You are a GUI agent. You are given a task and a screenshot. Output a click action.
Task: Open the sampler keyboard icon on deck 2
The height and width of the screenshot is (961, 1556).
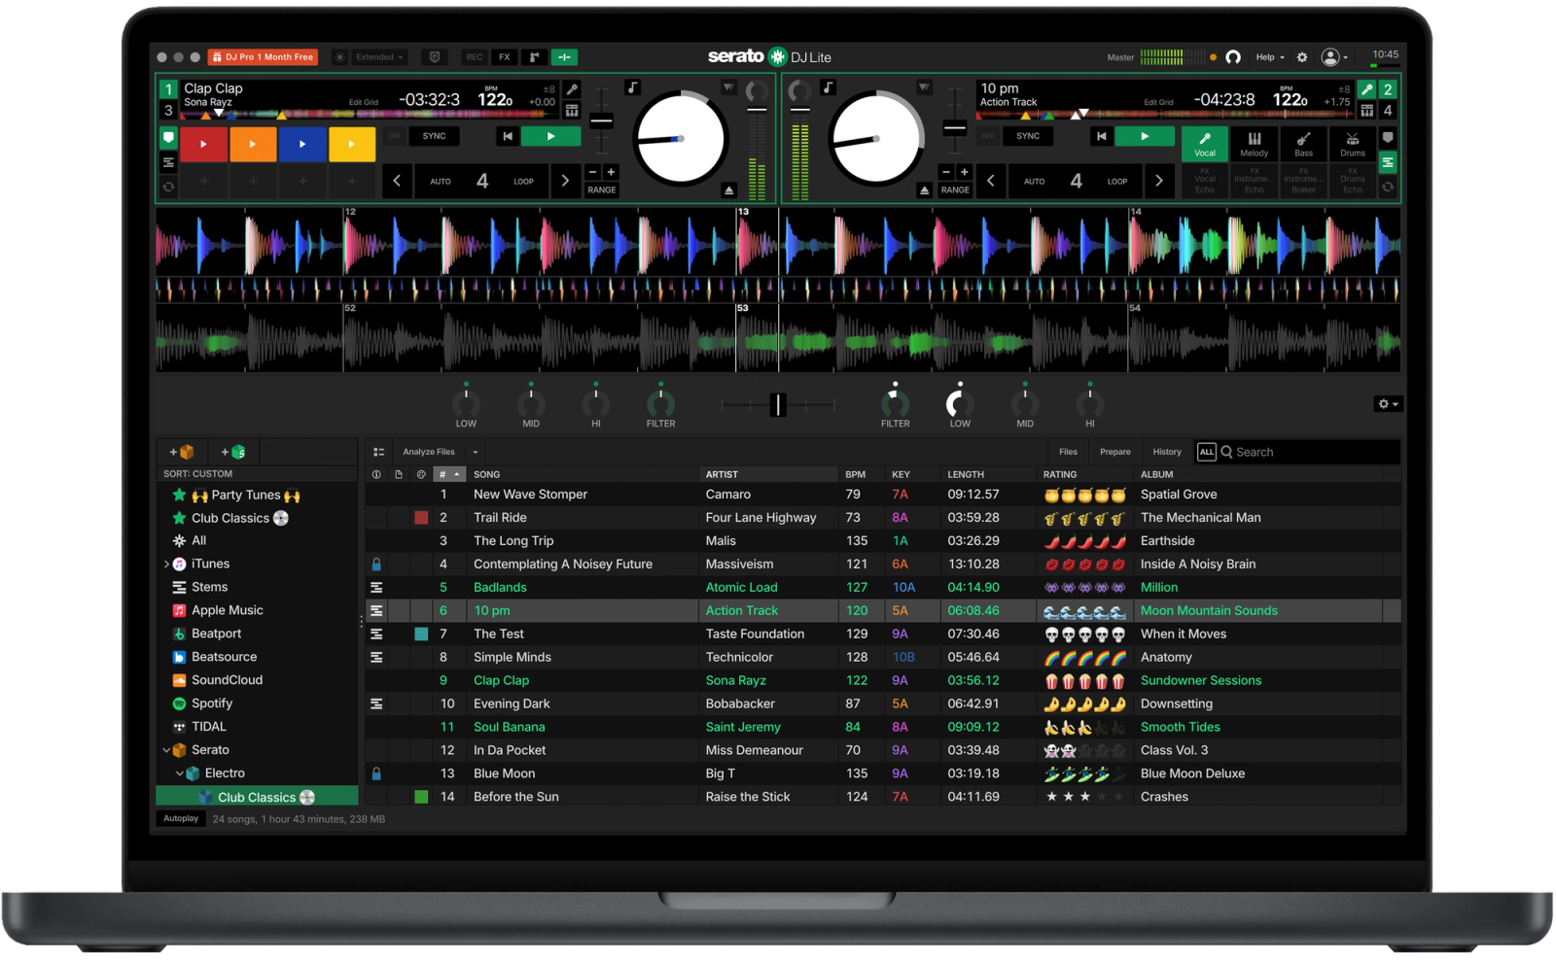1367,110
